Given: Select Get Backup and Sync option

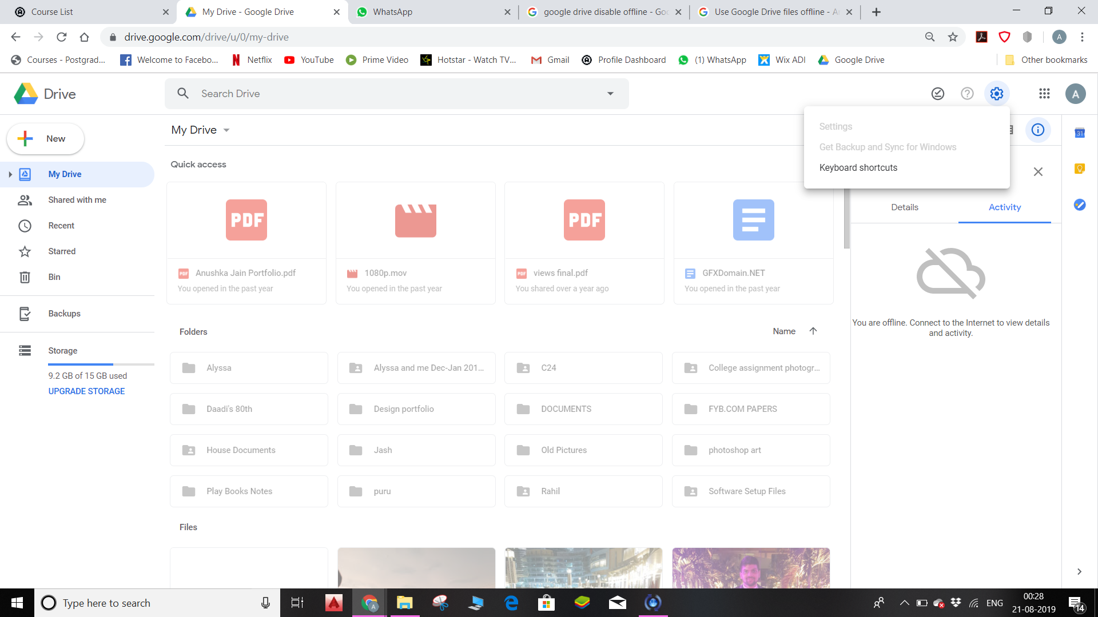Looking at the screenshot, I should pos(888,147).
